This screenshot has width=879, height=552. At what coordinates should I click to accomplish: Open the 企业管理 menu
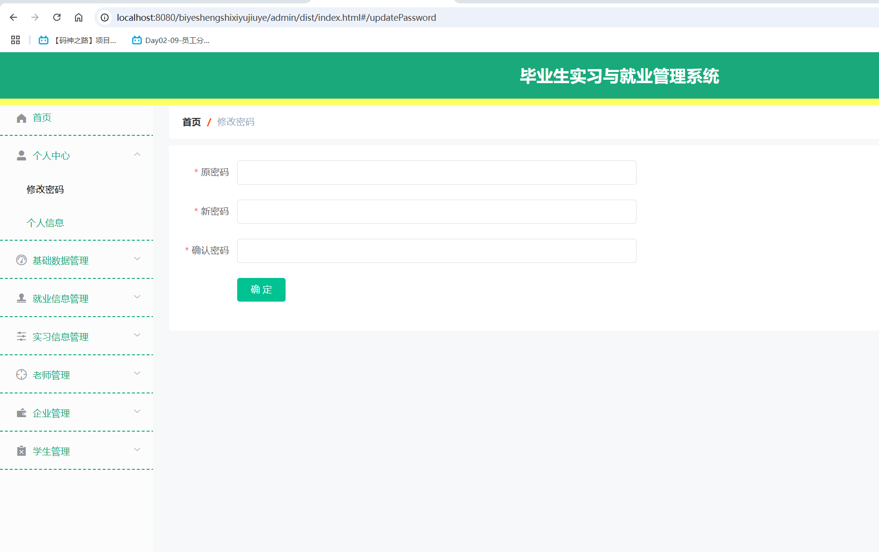coord(76,413)
